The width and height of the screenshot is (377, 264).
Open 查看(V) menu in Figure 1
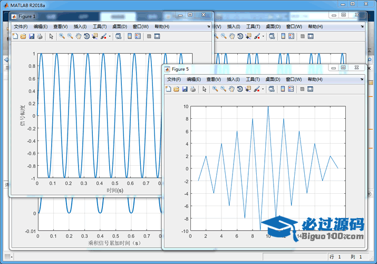60,26
